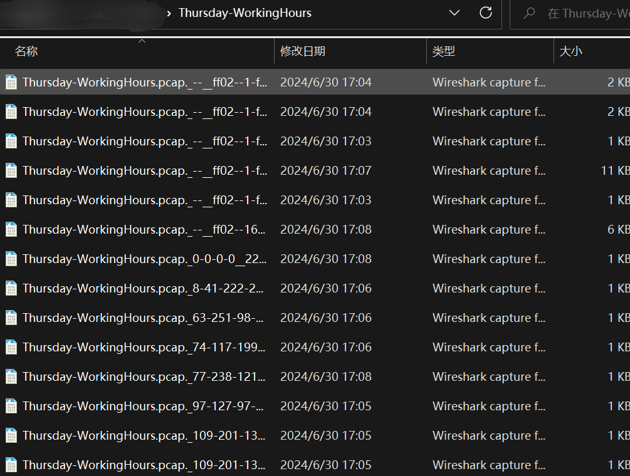This screenshot has height=476, width=630.
Task: Select the icon of the 8-41-222-2 pcap file
Action: 11,288
